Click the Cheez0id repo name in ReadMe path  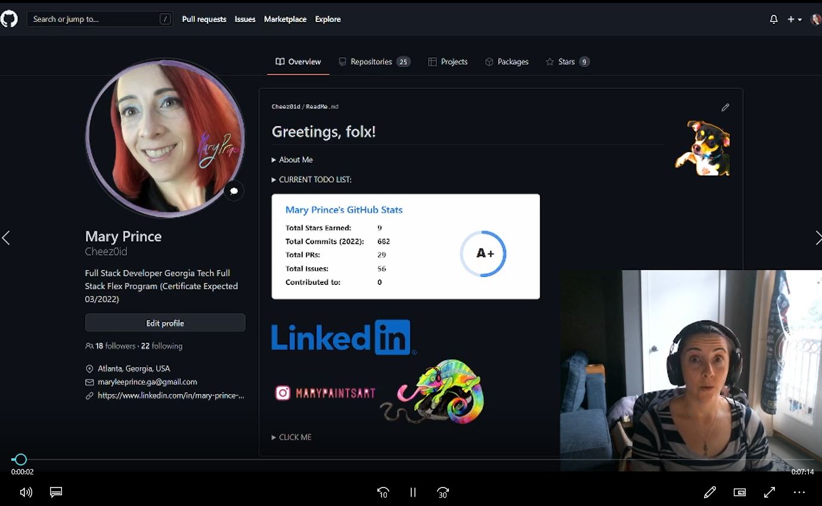coord(286,107)
